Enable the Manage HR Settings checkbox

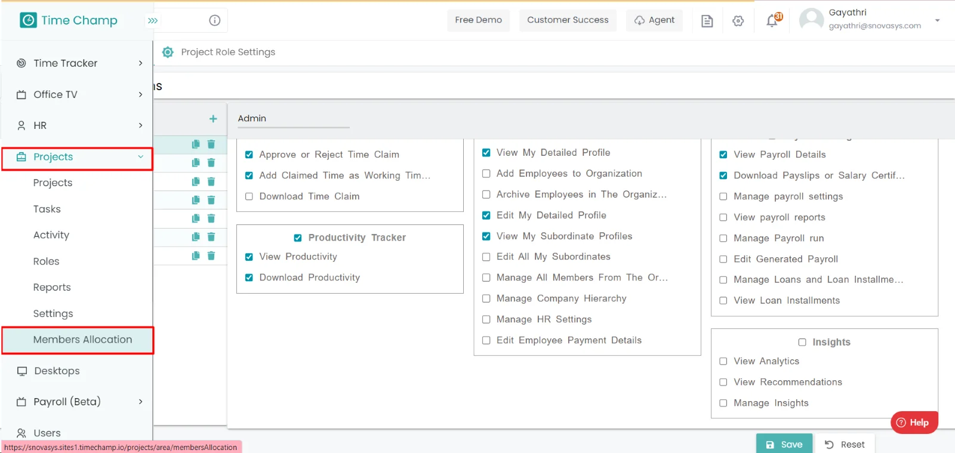tap(486, 319)
